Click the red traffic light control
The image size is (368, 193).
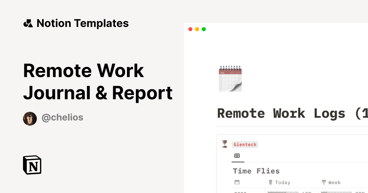[x=190, y=29]
